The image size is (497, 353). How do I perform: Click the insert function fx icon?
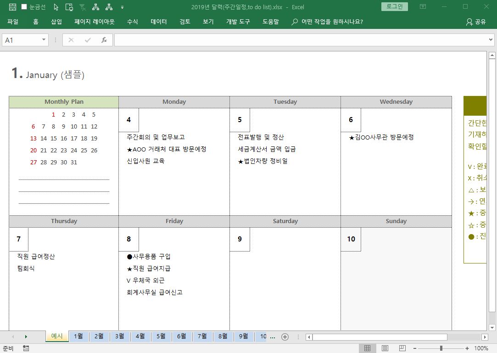click(x=104, y=40)
